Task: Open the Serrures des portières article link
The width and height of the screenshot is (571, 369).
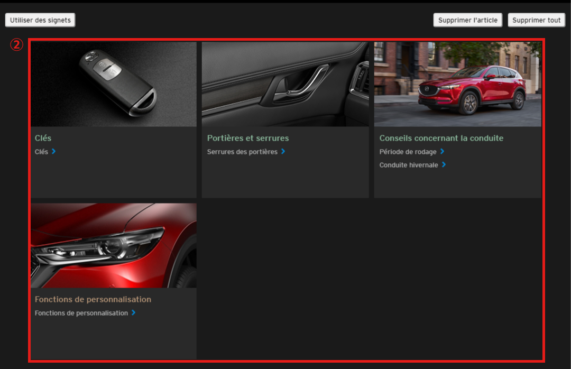Action: pos(242,152)
